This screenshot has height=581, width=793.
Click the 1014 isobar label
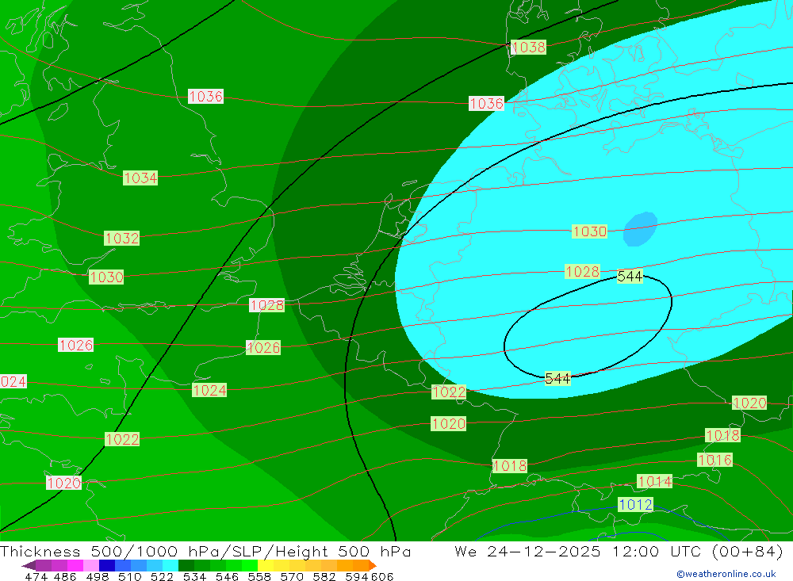click(x=655, y=481)
